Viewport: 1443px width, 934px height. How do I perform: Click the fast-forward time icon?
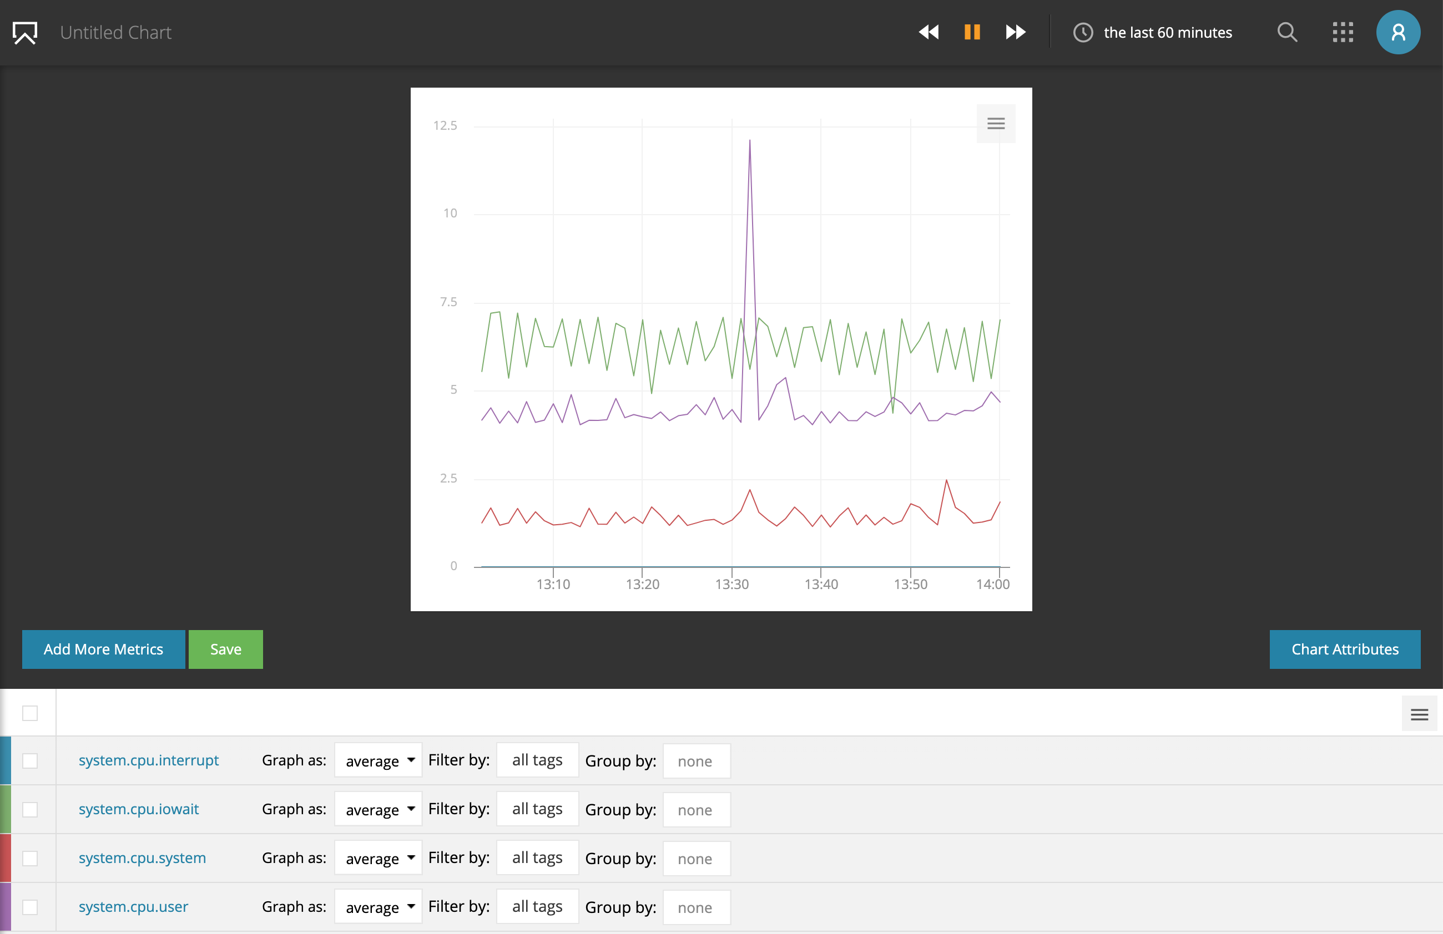(x=1016, y=32)
